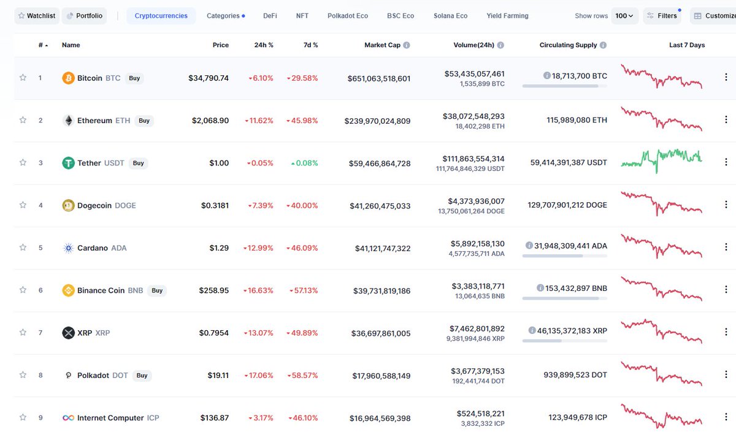Toggle the Tether watchlist star

23,163
